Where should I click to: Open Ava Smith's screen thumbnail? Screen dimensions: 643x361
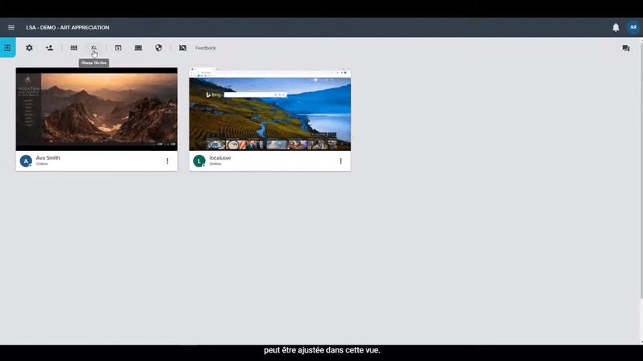[x=97, y=109]
